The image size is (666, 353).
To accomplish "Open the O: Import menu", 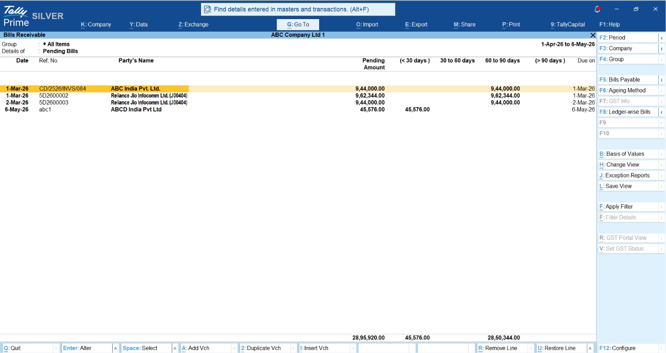I will point(367,24).
